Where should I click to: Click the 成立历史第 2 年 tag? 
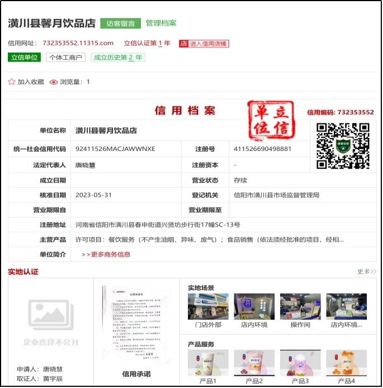(x=118, y=58)
